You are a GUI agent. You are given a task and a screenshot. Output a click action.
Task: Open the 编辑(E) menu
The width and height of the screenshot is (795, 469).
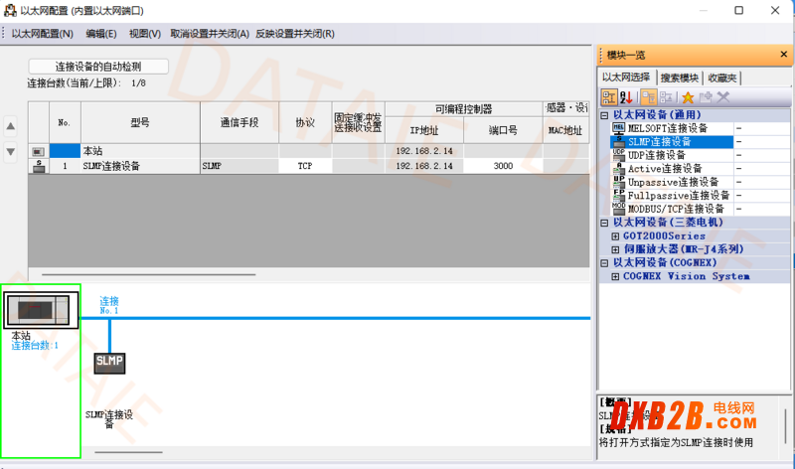coord(101,34)
